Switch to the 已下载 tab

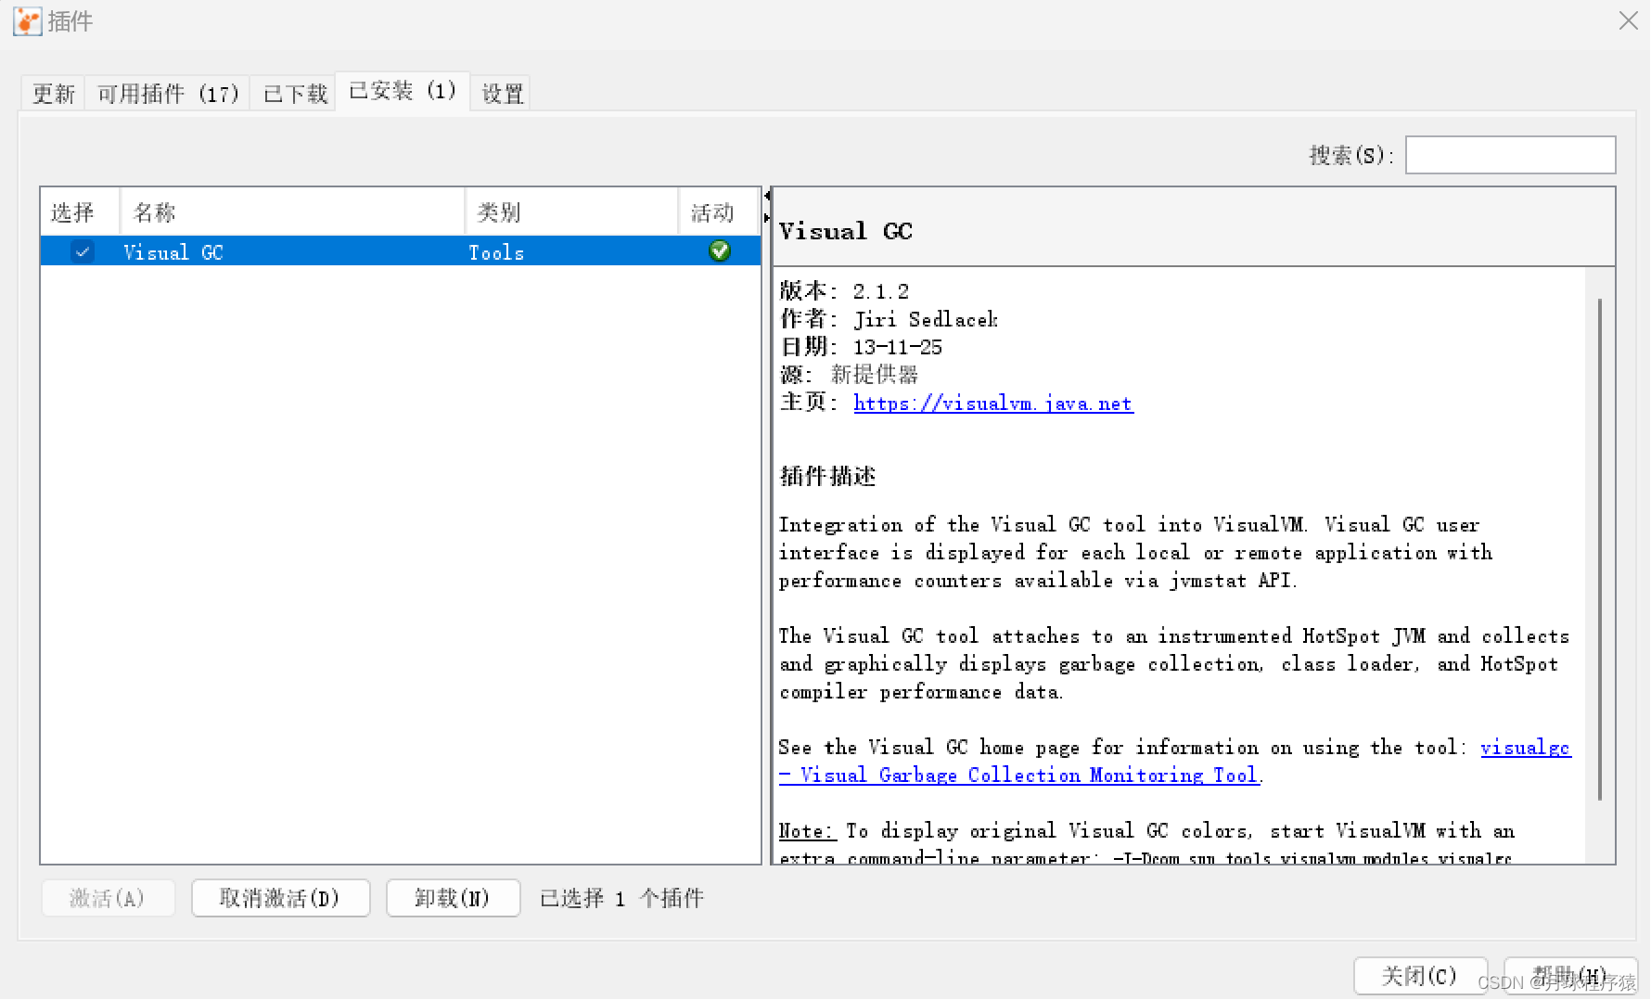[294, 94]
